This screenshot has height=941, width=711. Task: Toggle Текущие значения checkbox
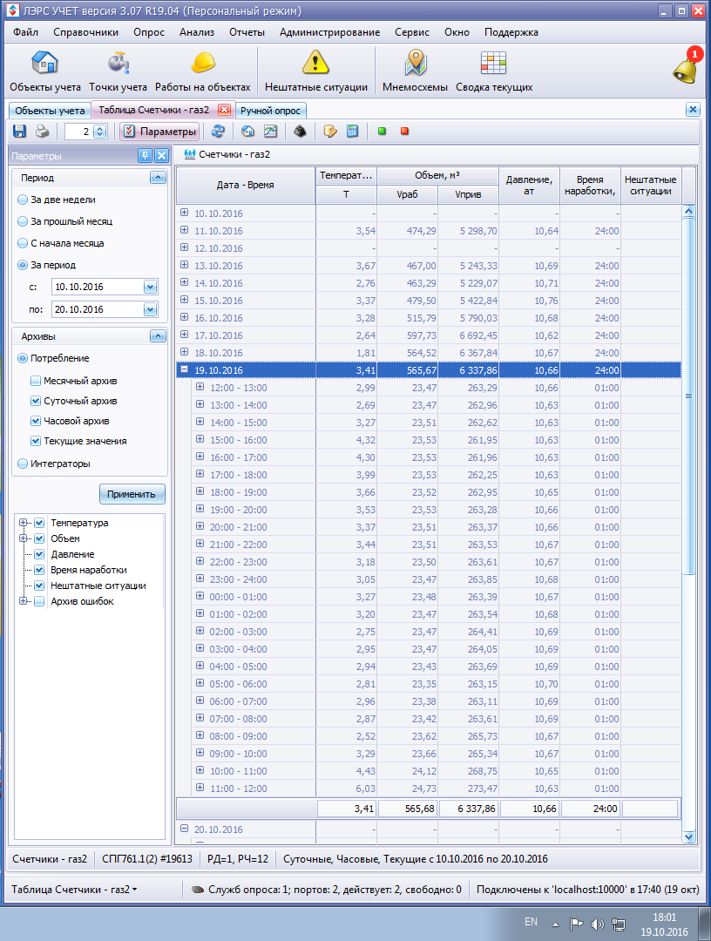[x=36, y=441]
